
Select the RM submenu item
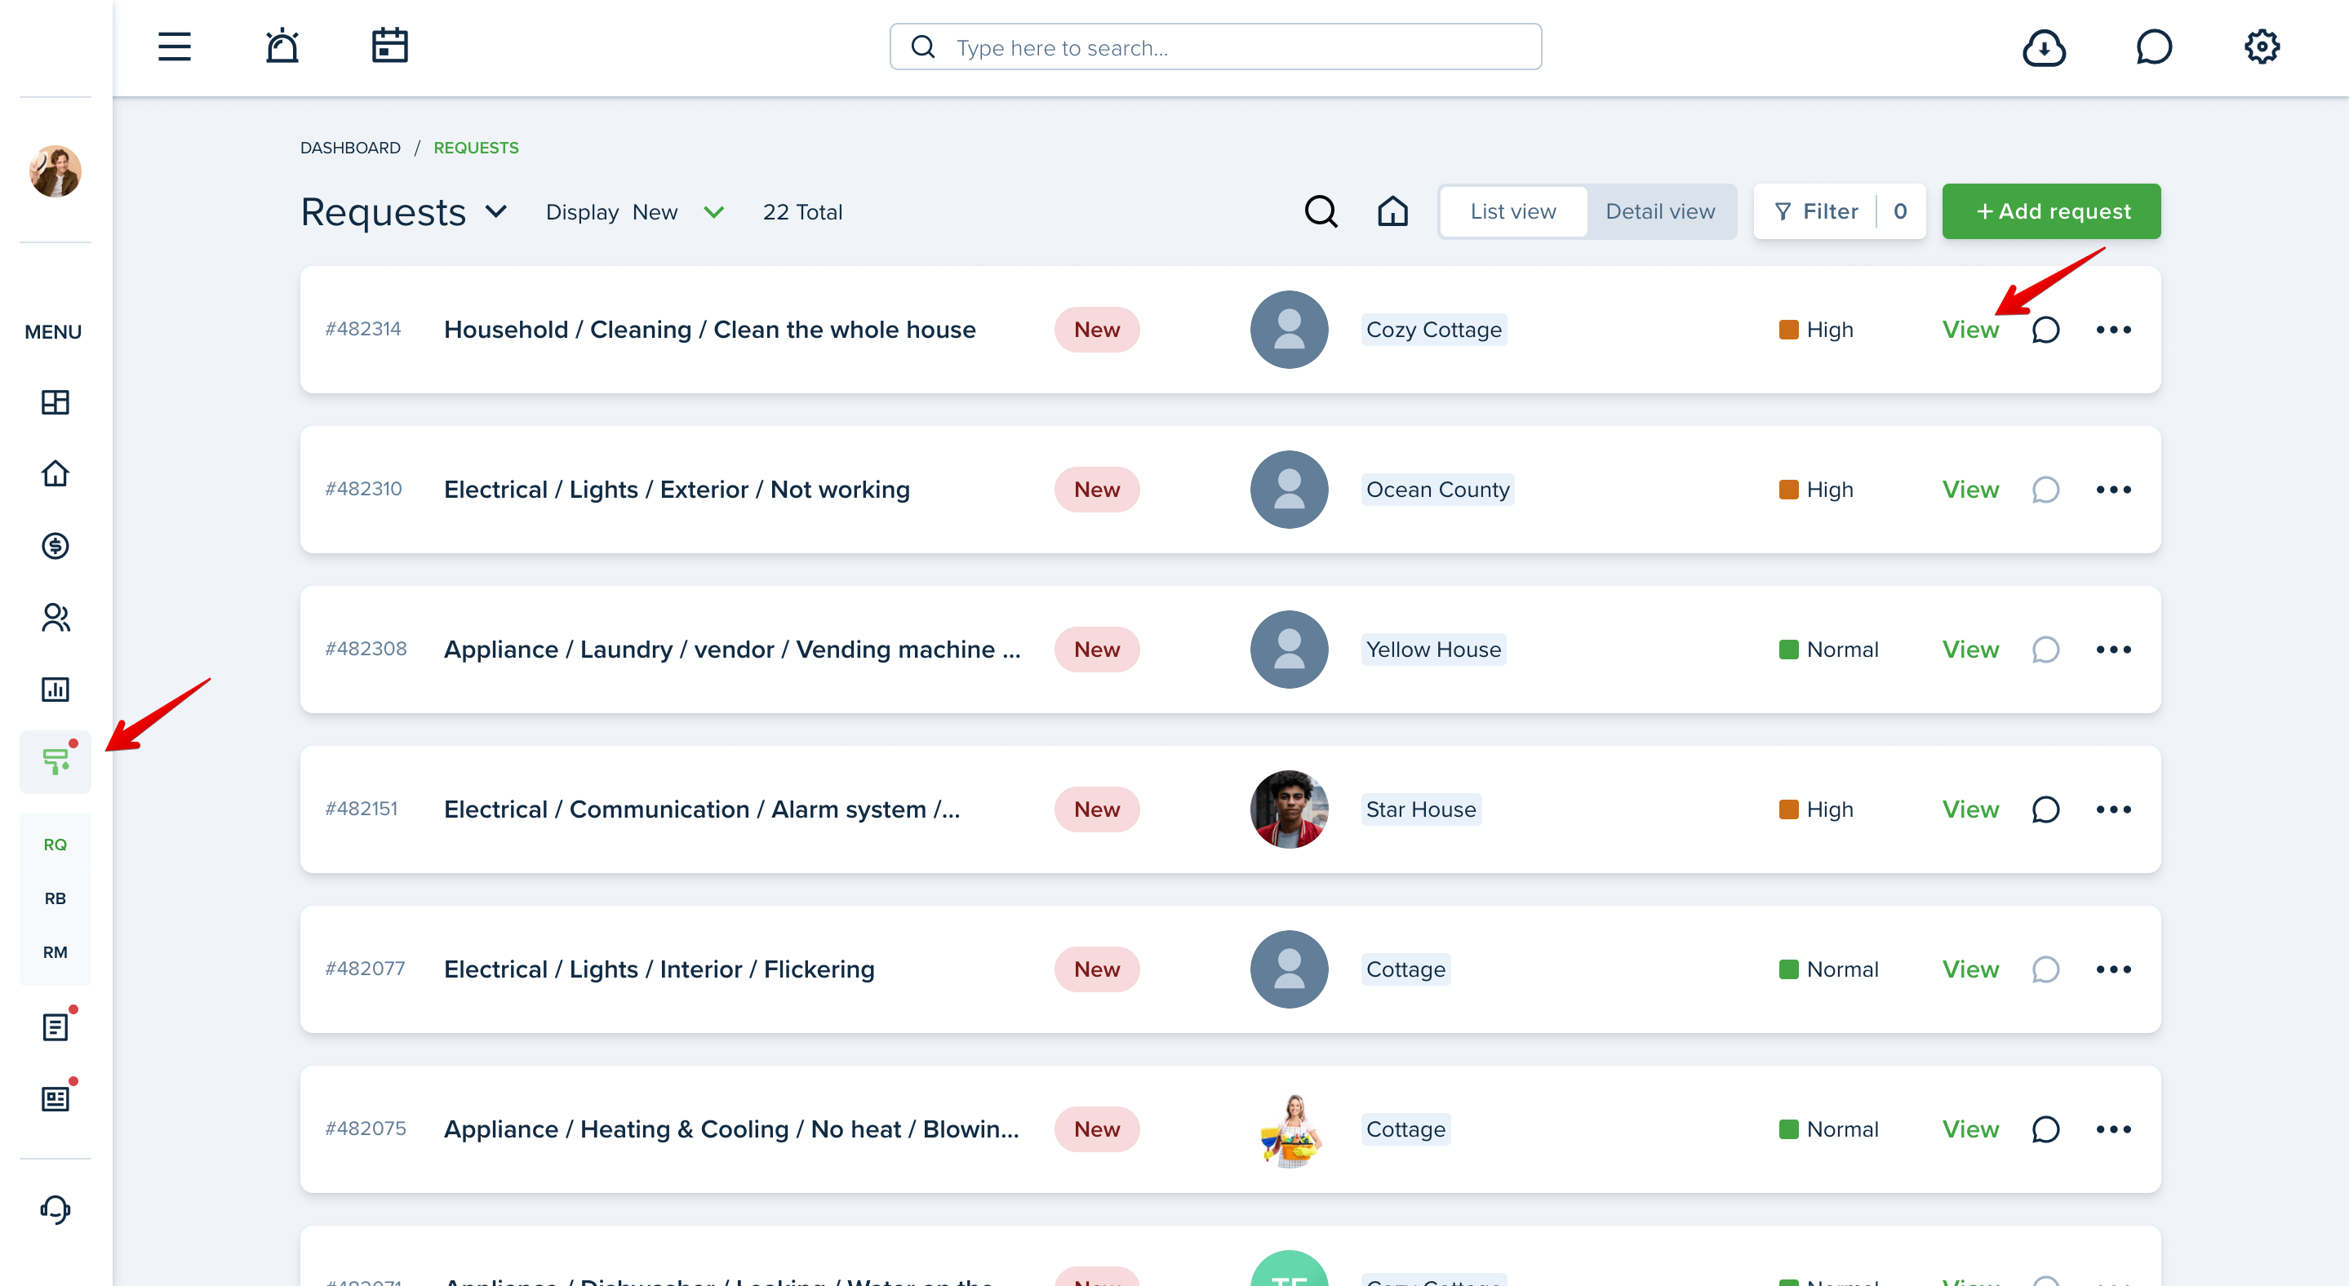click(55, 951)
